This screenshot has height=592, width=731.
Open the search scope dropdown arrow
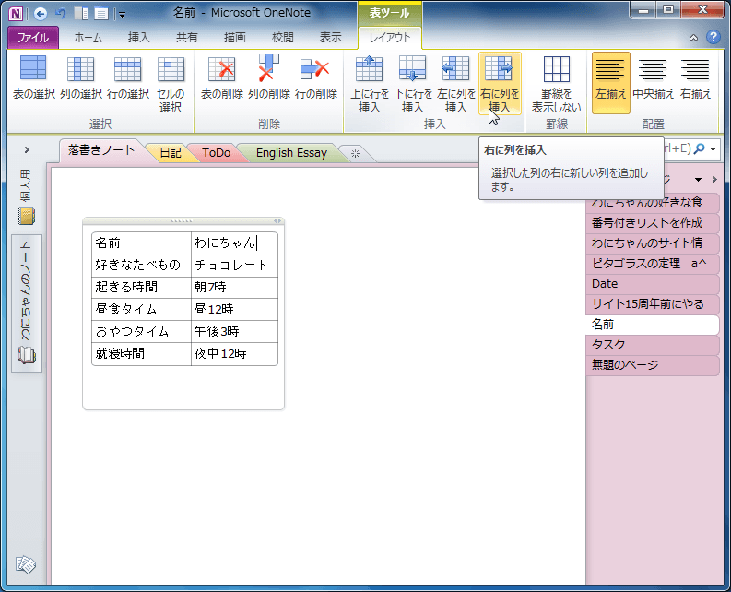point(713,149)
